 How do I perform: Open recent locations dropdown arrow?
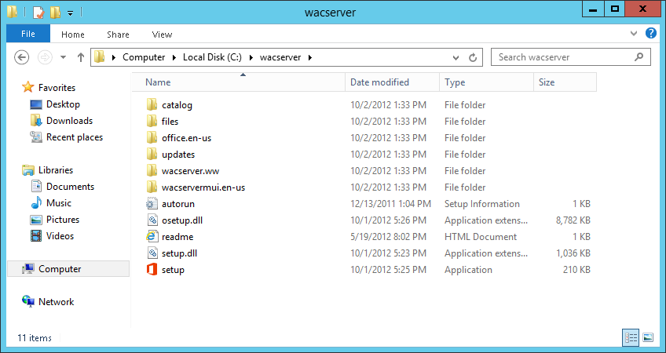tap(64, 57)
